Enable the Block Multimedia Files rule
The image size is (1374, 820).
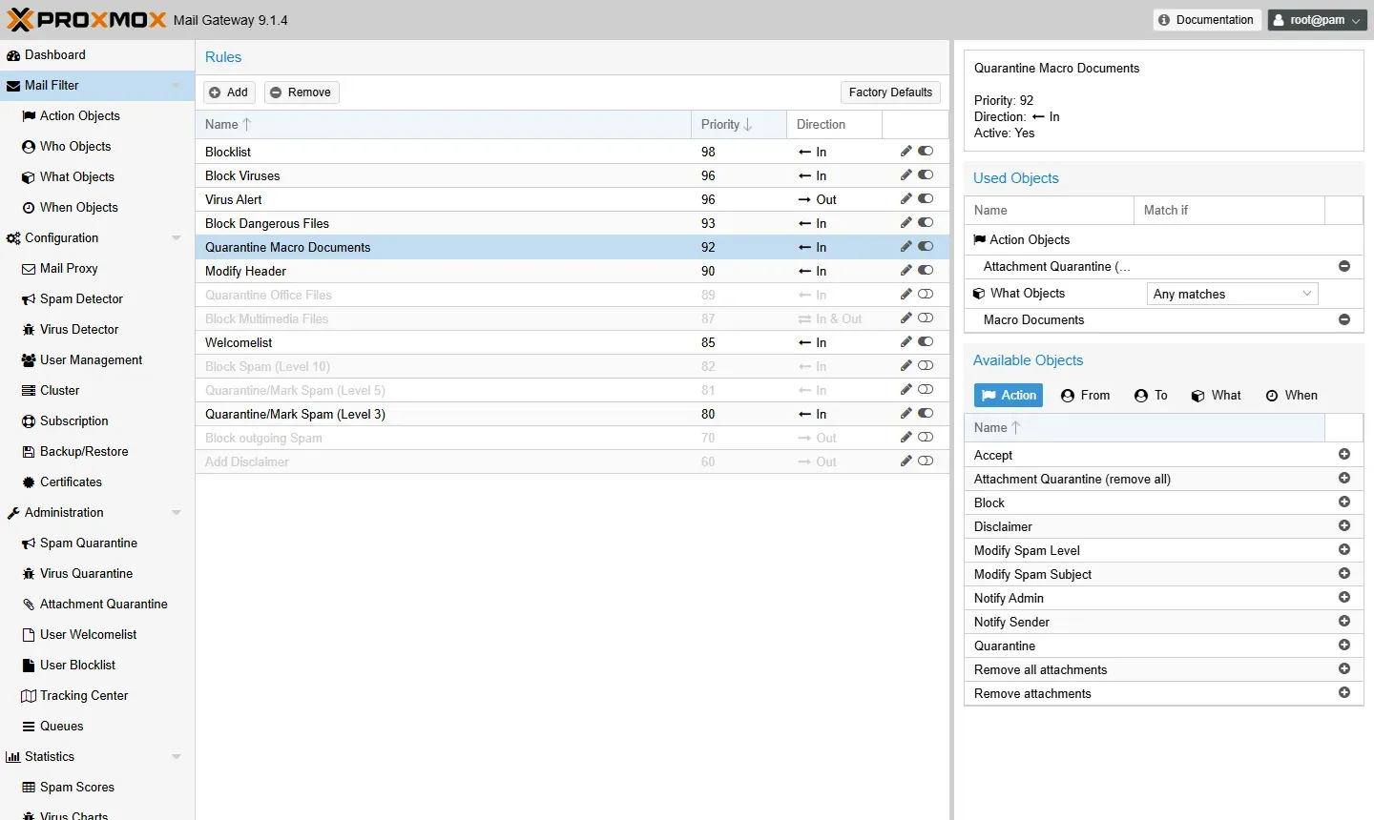(926, 318)
